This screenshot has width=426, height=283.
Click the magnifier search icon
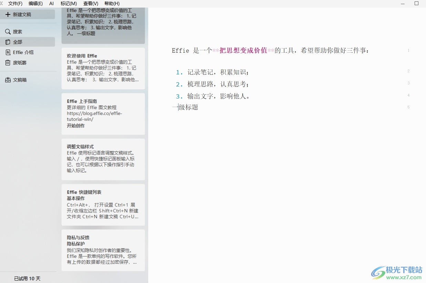(x=8, y=32)
